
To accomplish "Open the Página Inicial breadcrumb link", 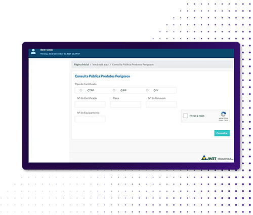I will tap(81, 64).
